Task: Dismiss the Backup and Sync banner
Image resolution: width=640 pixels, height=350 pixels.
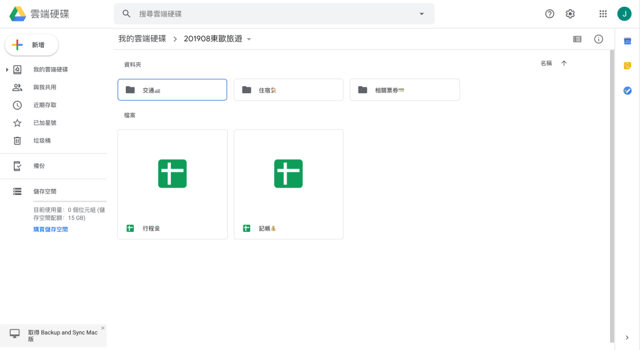Action: [x=103, y=328]
